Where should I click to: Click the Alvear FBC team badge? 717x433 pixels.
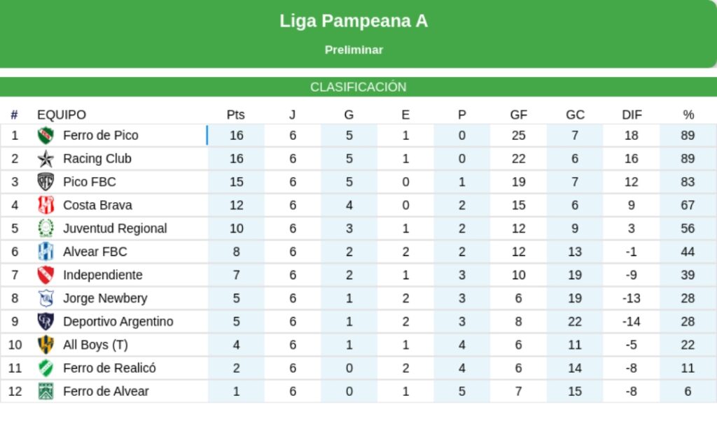46,252
